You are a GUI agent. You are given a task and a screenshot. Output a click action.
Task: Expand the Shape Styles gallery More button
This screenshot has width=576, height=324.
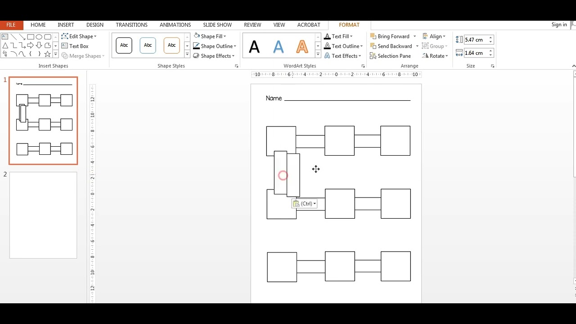pyautogui.click(x=187, y=54)
